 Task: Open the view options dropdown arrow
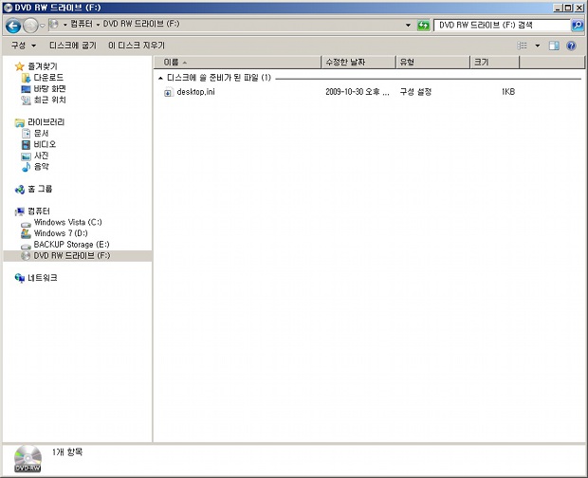click(538, 46)
